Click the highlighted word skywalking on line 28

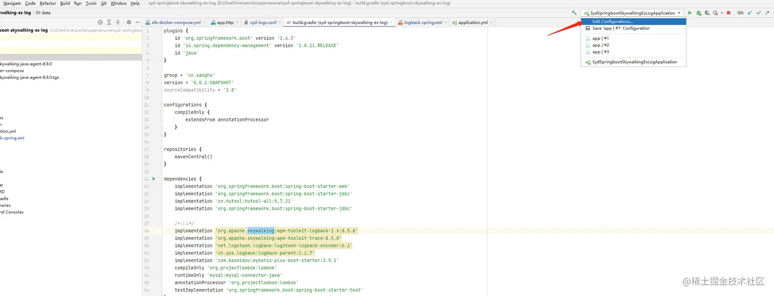pos(261,230)
